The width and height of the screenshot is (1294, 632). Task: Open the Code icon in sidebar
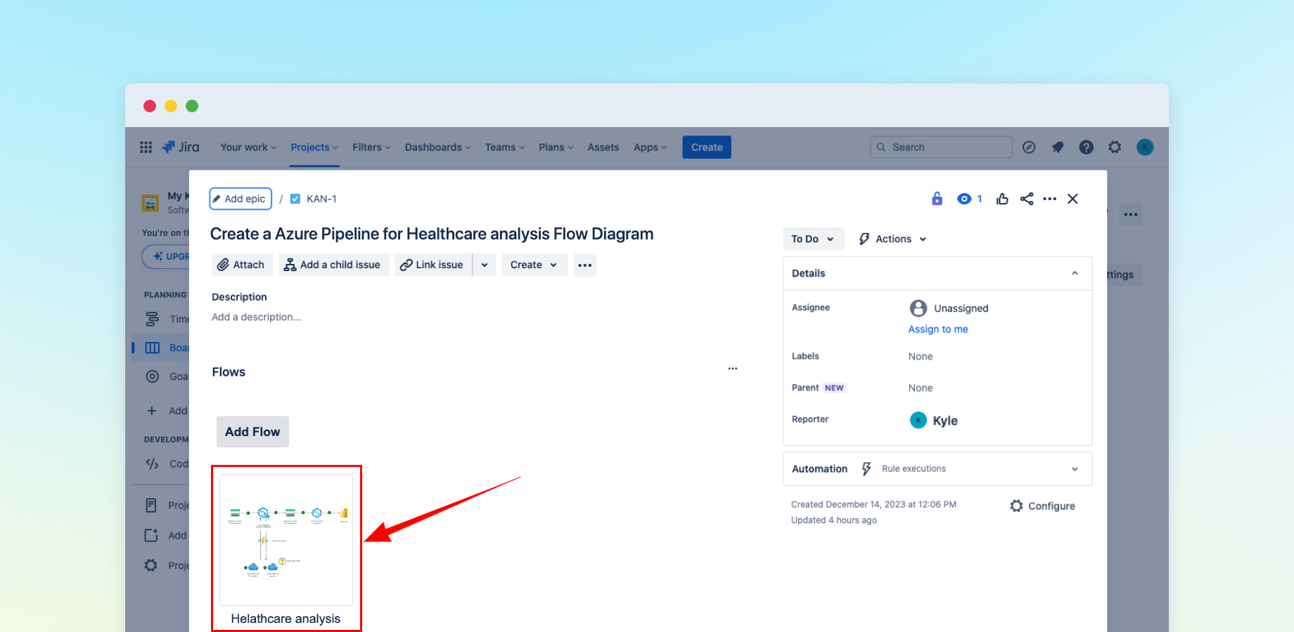[x=152, y=463]
